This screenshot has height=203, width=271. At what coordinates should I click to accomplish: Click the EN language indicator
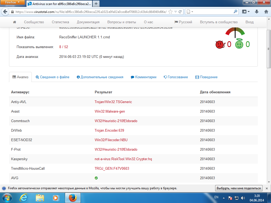(216, 197)
